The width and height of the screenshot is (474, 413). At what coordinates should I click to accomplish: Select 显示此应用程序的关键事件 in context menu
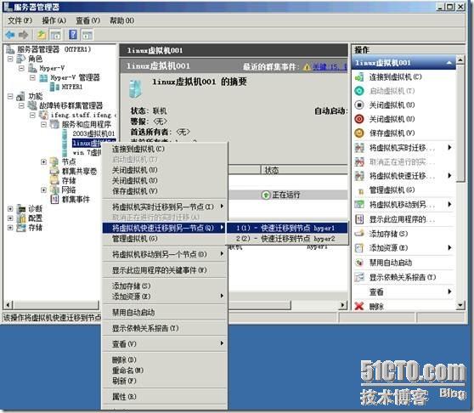coord(165,270)
